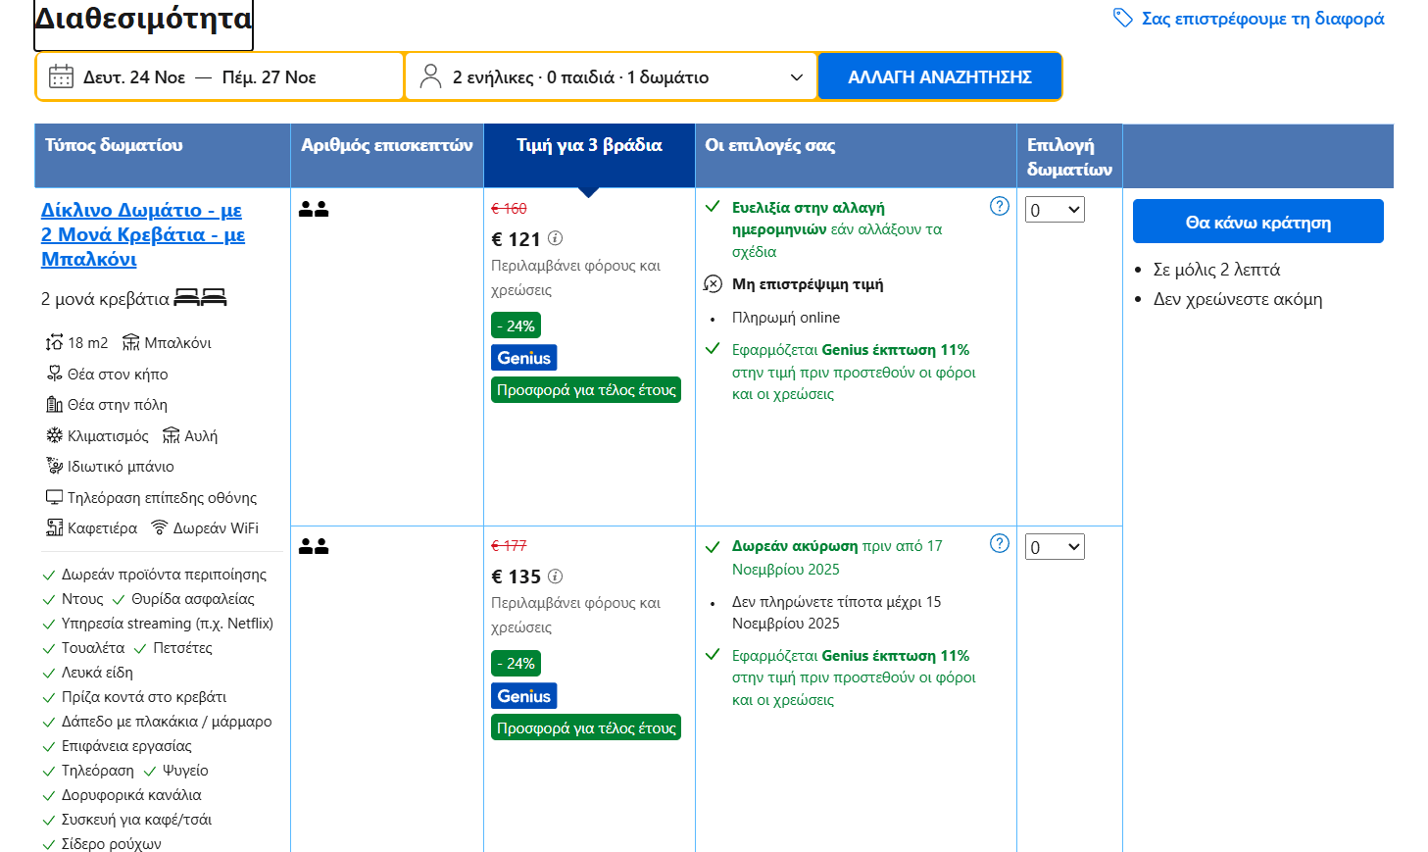Click the guest person icon
Image resolution: width=1428 pixels, height=852 pixels.
point(430,76)
